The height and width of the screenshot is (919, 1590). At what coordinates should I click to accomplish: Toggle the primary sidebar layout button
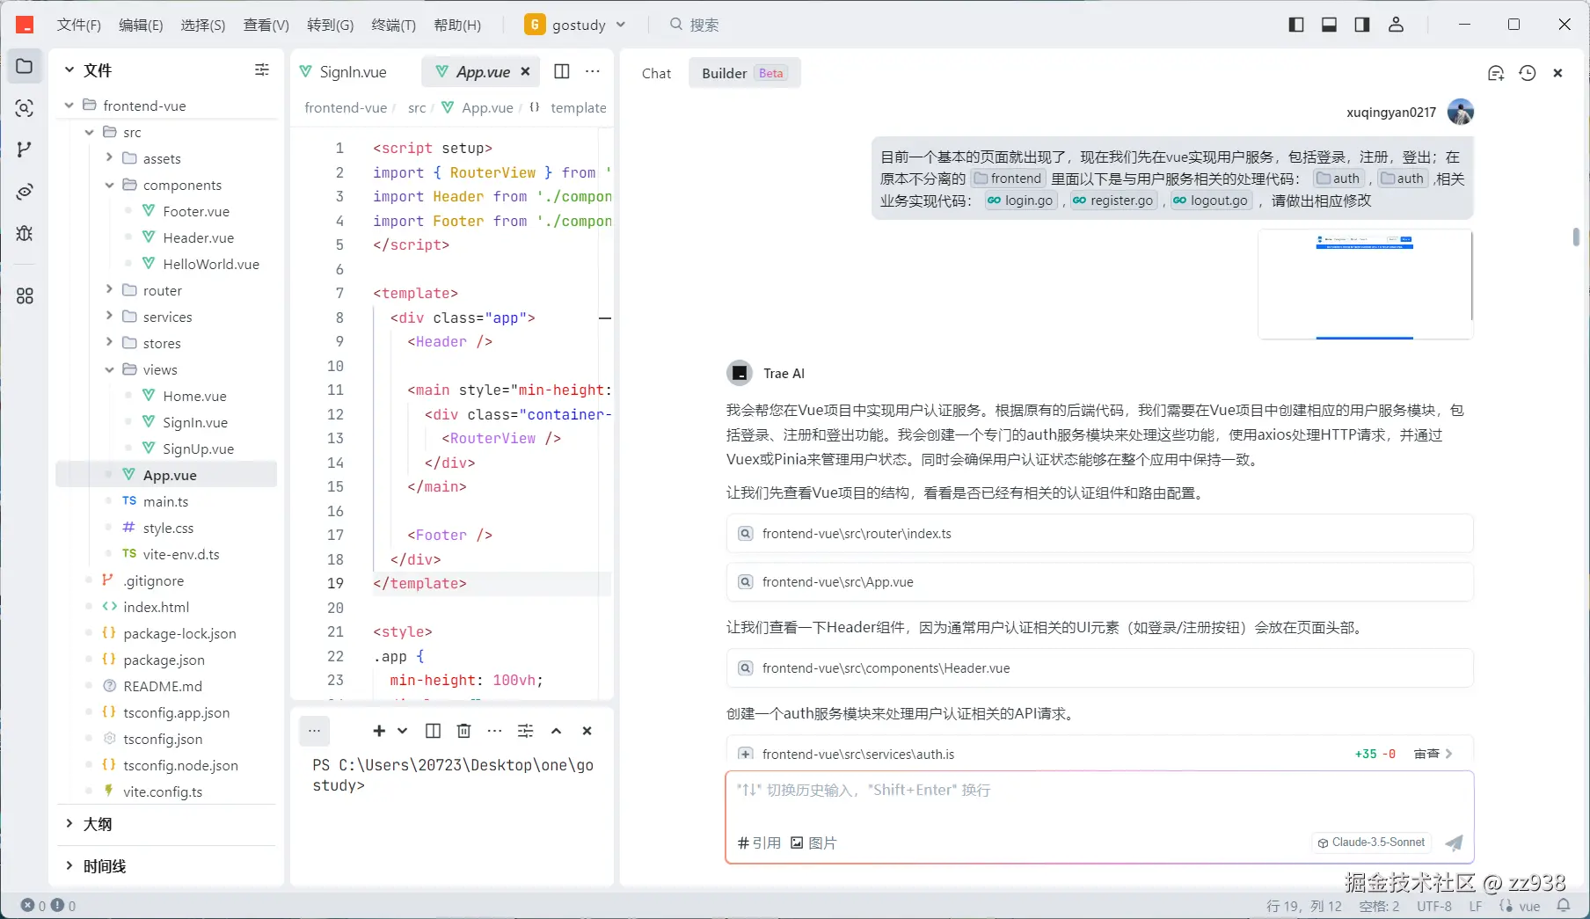1296,25
